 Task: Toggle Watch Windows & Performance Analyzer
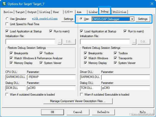tap(11, 58)
